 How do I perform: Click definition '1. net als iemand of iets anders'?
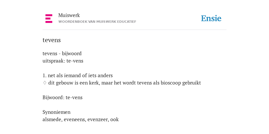tap(78, 76)
